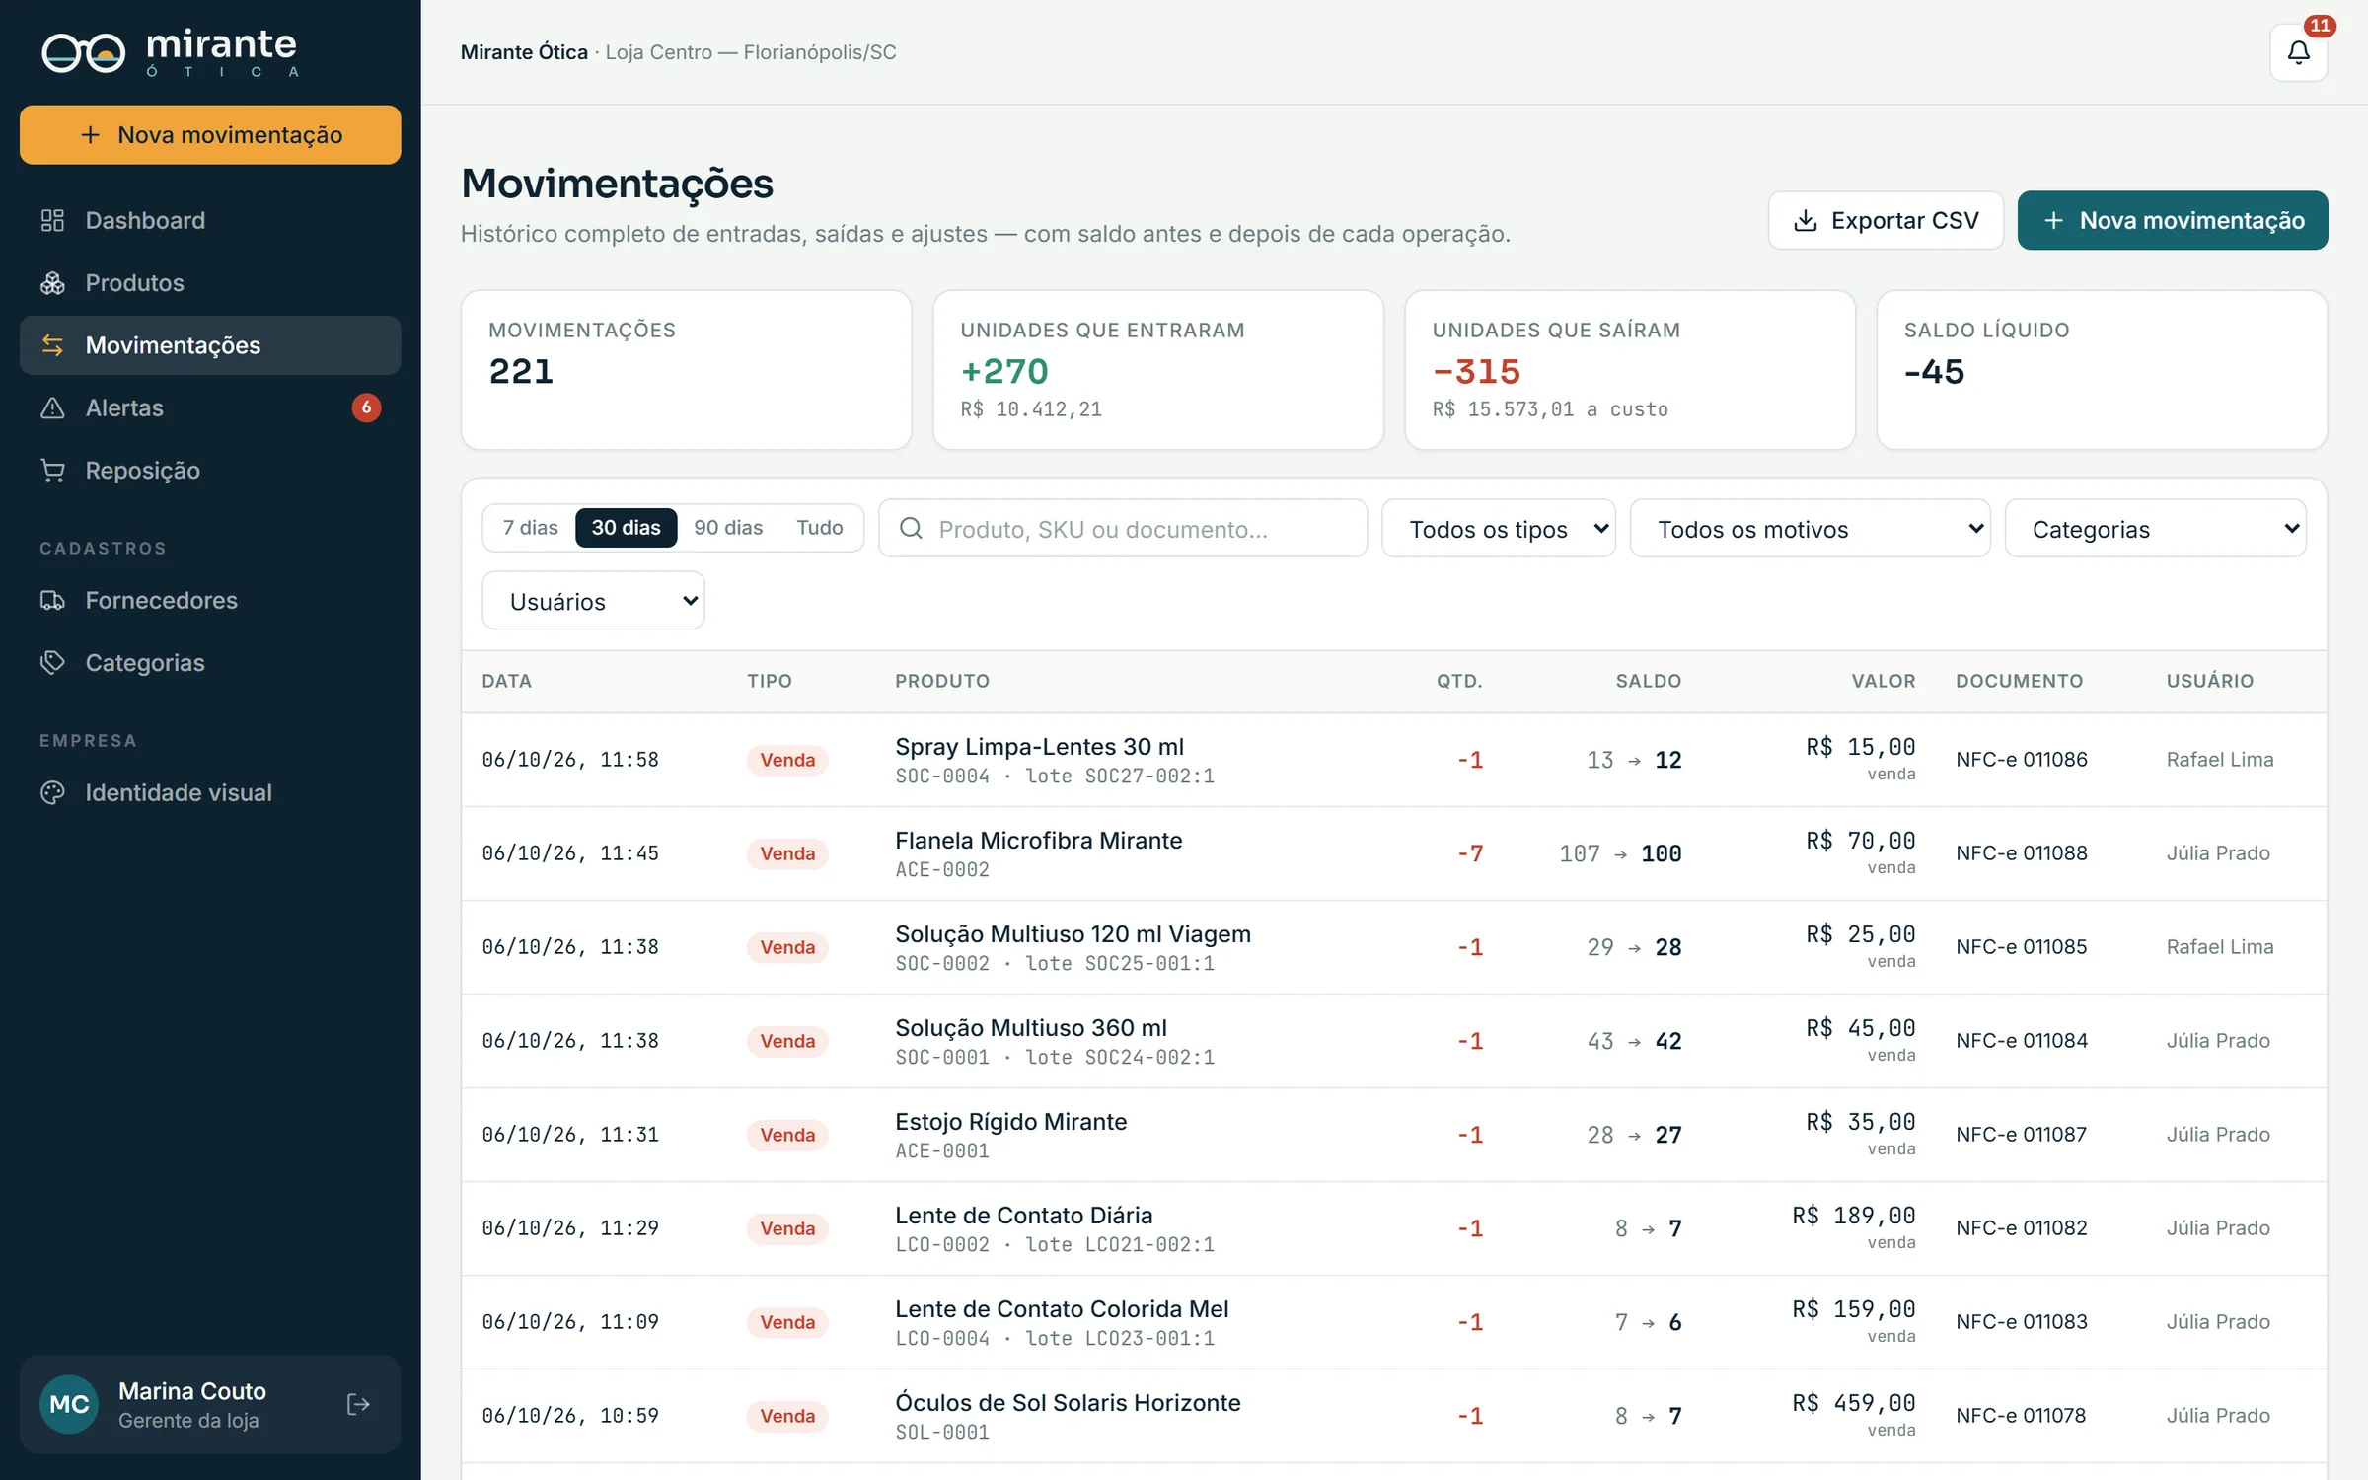The width and height of the screenshot is (2368, 1480).
Task: Click product Óculos de Sol Solaris Horizonte
Action: [x=1068, y=1402]
